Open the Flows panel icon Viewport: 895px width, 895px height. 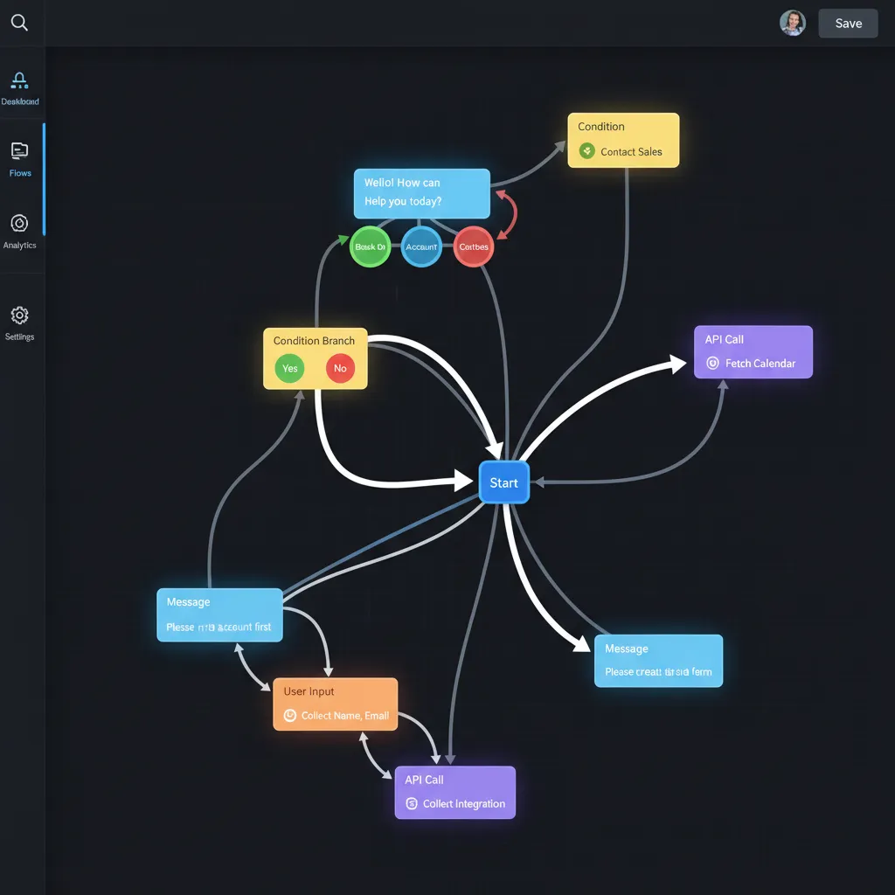click(20, 150)
